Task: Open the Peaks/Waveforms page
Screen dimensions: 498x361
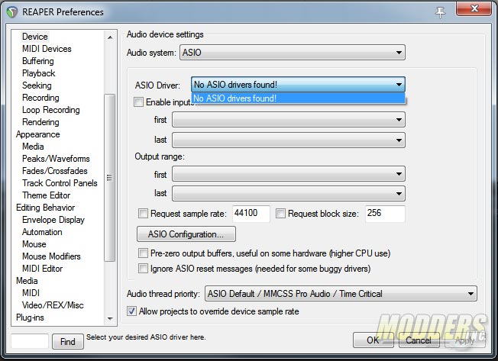Action: click(x=56, y=159)
